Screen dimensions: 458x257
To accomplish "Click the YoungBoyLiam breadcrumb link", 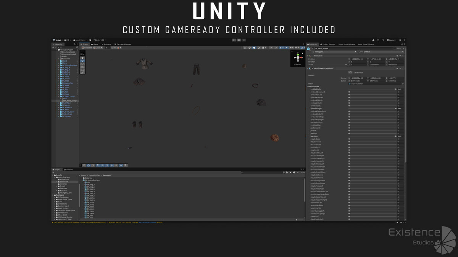I will point(94,175).
